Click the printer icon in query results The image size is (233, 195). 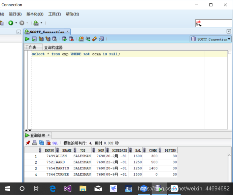(x=35, y=143)
